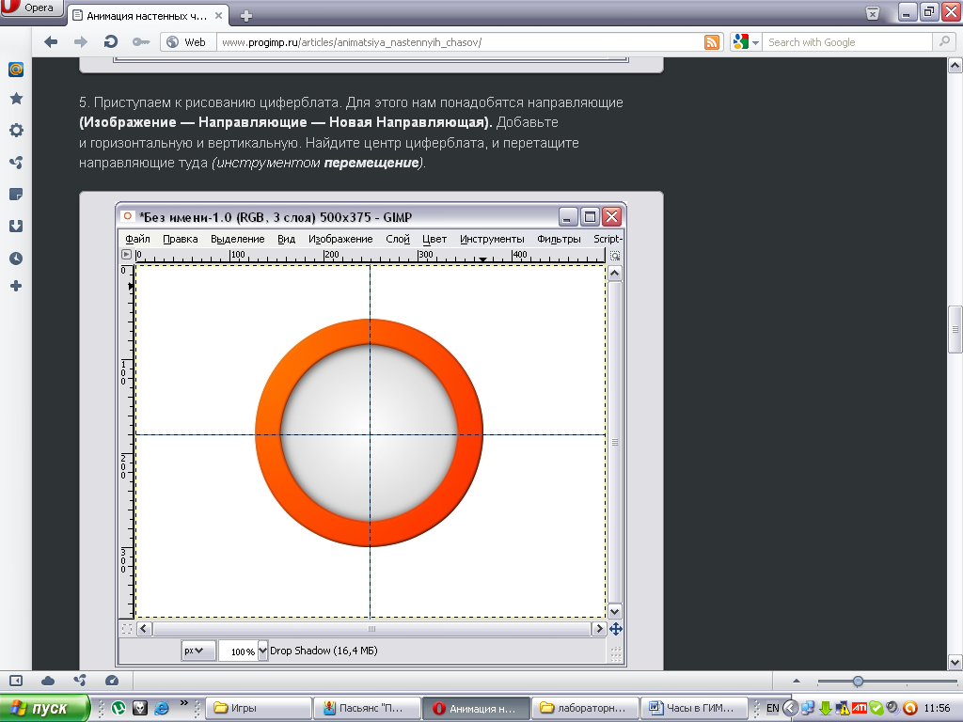Expand the 100% zoom dropdown arrow
The height and width of the screenshot is (722, 963).
pos(262,651)
